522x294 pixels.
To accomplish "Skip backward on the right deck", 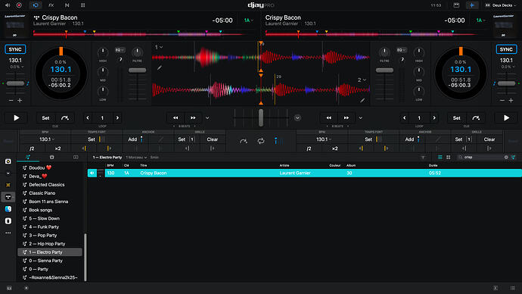I will pos(329,117).
